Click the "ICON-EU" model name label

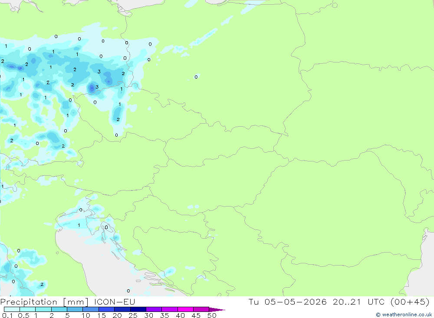(115, 302)
